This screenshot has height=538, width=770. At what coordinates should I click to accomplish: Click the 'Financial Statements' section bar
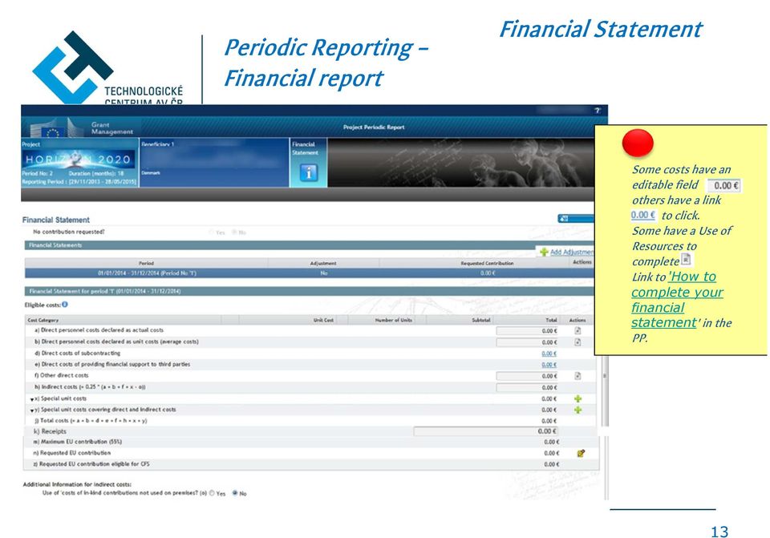280,245
